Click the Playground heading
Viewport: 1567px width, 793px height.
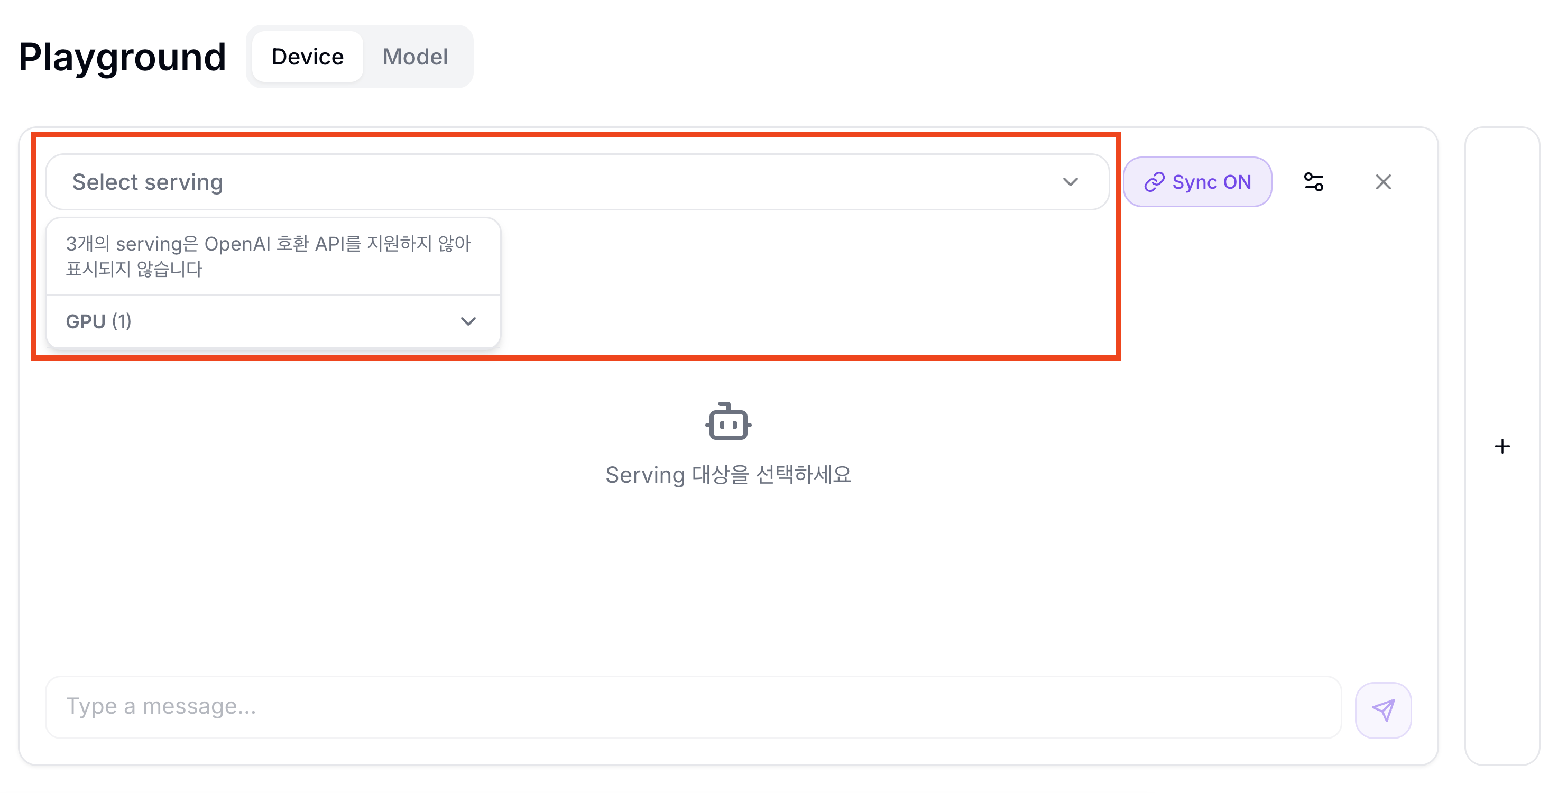122,57
